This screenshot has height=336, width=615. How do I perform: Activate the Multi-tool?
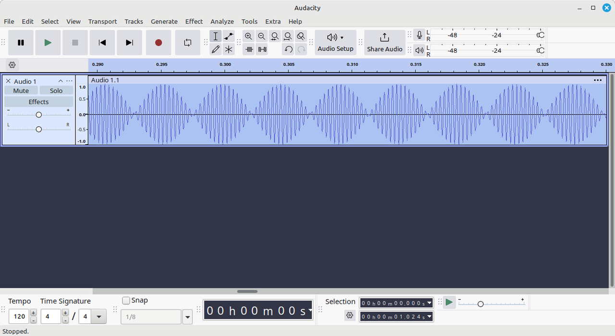click(x=228, y=49)
